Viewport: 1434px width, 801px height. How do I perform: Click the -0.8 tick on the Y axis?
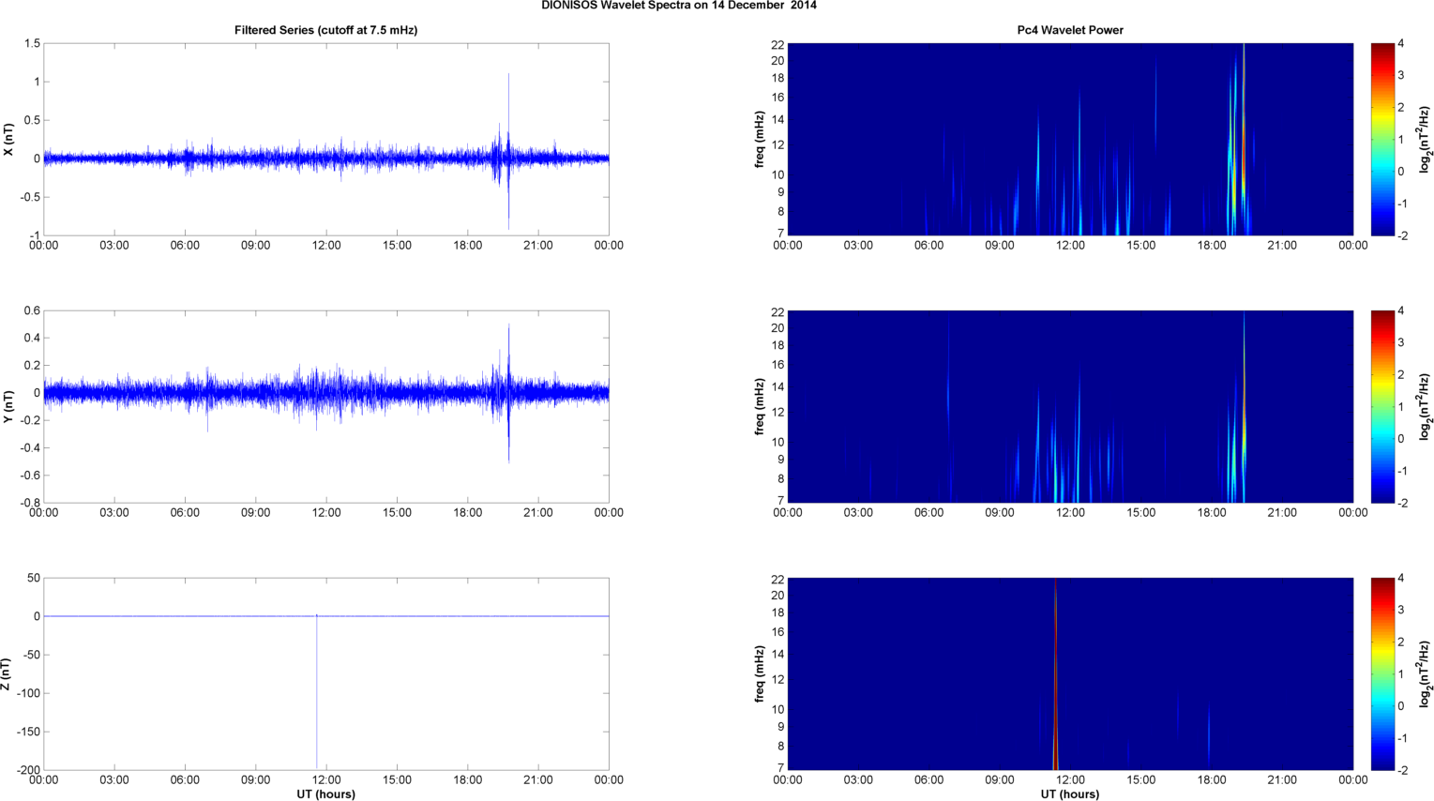[30, 503]
